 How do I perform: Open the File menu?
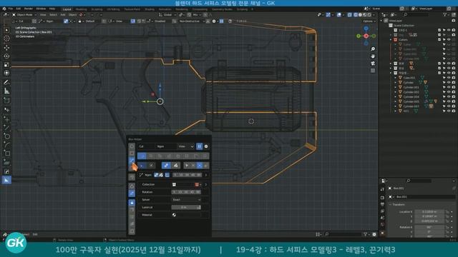click(11, 9)
